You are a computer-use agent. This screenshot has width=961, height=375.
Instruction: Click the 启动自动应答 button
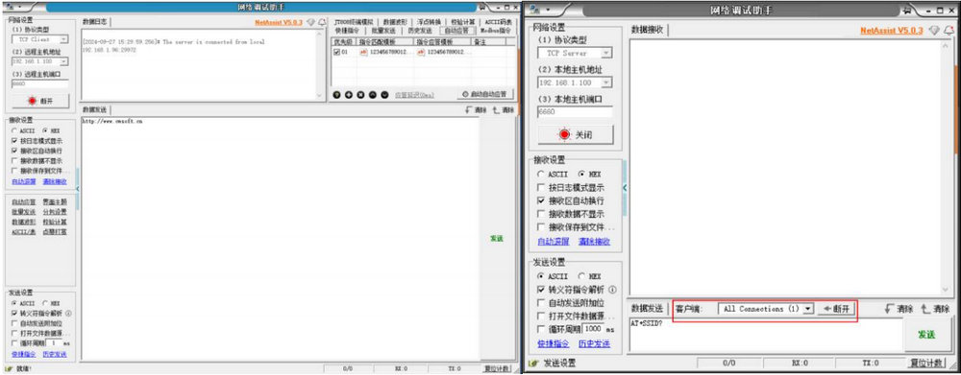(x=484, y=95)
